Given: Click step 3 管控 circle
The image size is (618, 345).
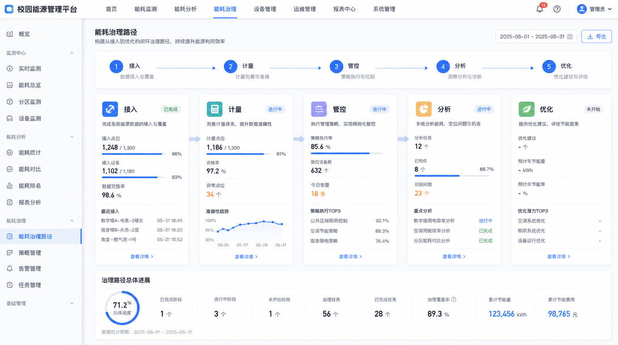Looking at the screenshot, I should click(336, 66).
